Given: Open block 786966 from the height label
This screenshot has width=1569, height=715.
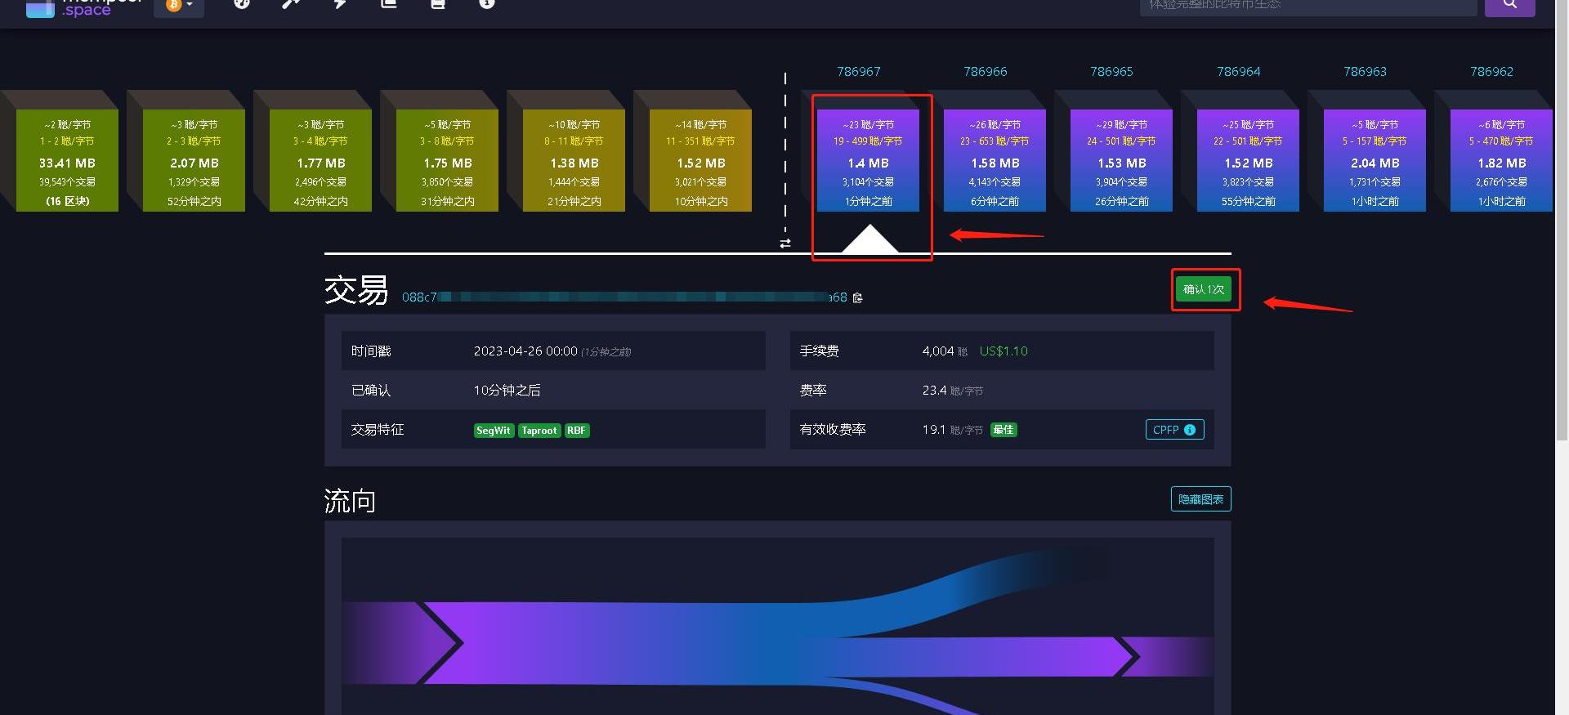Looking at the screenshot, I should pyautogui.click(x=985, y=72).
